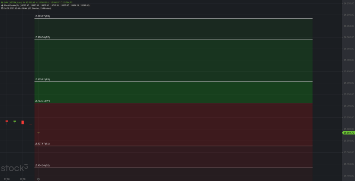The width and height of the screenshot is (355, 181).
Task: Select the 15.434,26 (S2) support label
Action: (x=42, y=165)
